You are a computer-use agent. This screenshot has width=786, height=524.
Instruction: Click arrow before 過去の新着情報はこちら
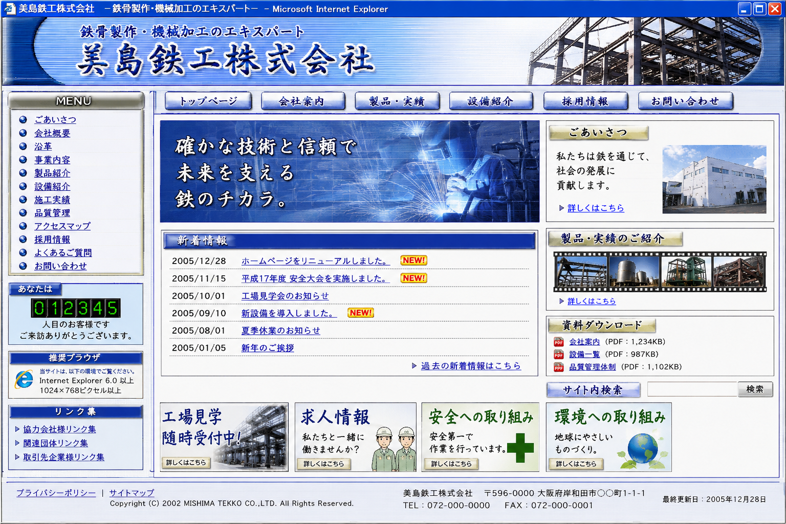pyautogui.click(x=414, y=366)
